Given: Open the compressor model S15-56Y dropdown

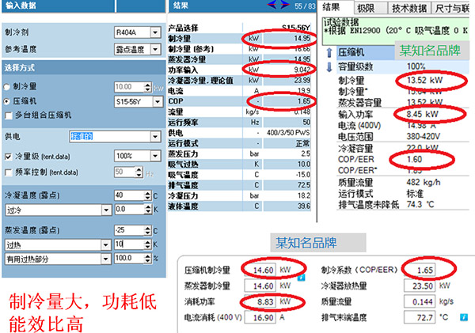Looking at the screenshot, I should [x=156, y=101].
